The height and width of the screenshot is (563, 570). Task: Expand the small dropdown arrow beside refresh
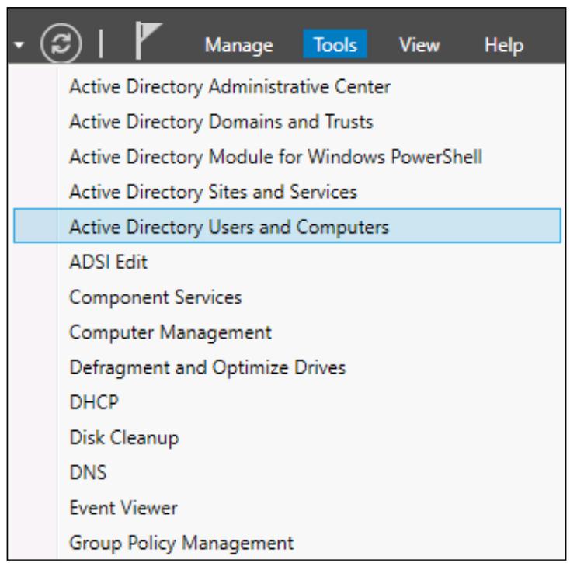click(x=19, y=45)
